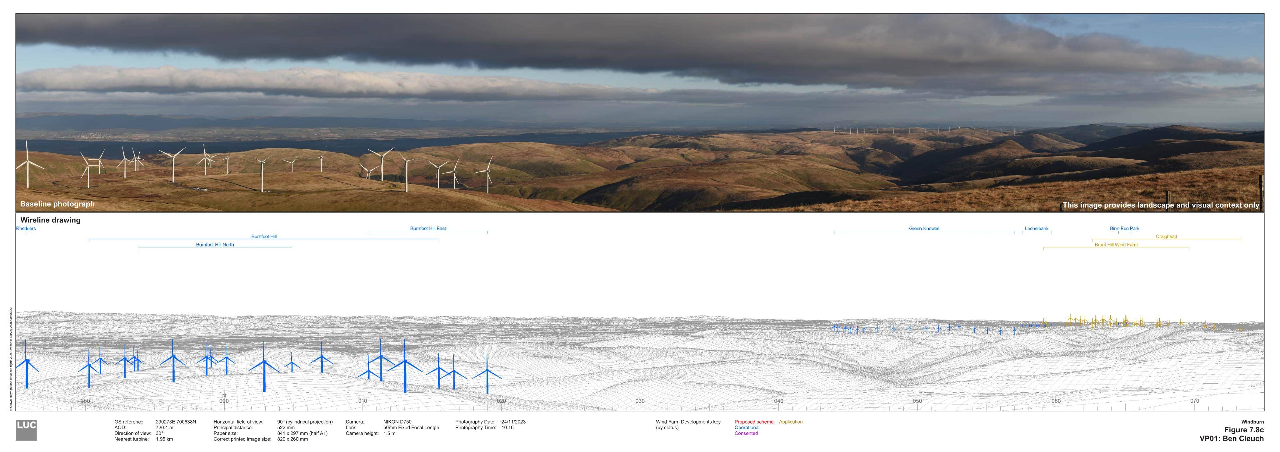This screenshot has width=1280, height=452.
Task: Select paper size '841 x 297 mm (half A1)'
Action: tap(302, 433)
